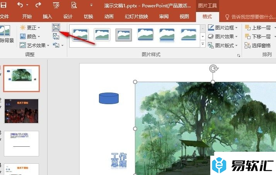Select slide 1 thumbnail

click(x=22, y=79)
